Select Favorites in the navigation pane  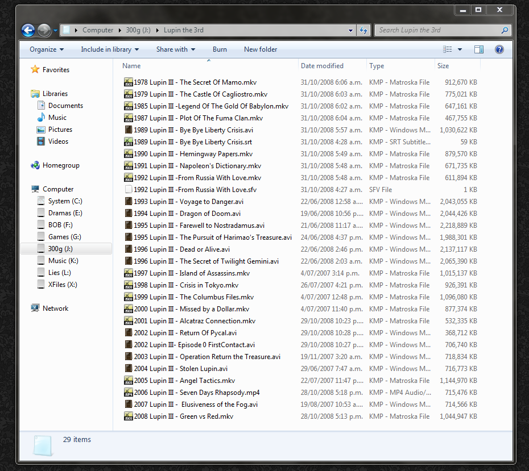click(56, 70)
